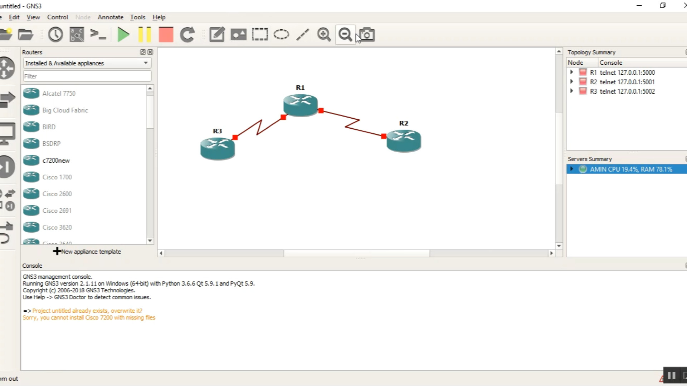Select R2 router on the canvas

[404, 140]
